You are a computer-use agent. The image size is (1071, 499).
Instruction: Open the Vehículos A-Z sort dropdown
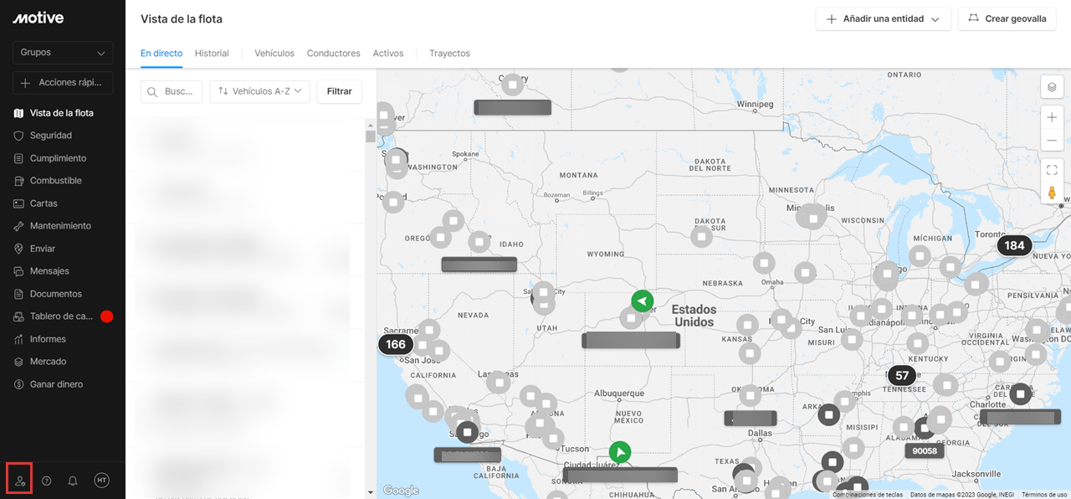260,91
